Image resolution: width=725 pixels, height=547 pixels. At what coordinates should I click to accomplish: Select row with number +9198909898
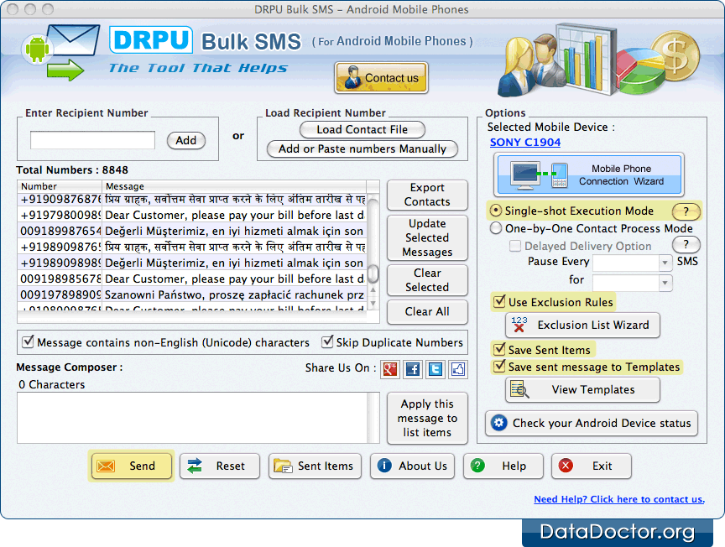tap(192, 263)
